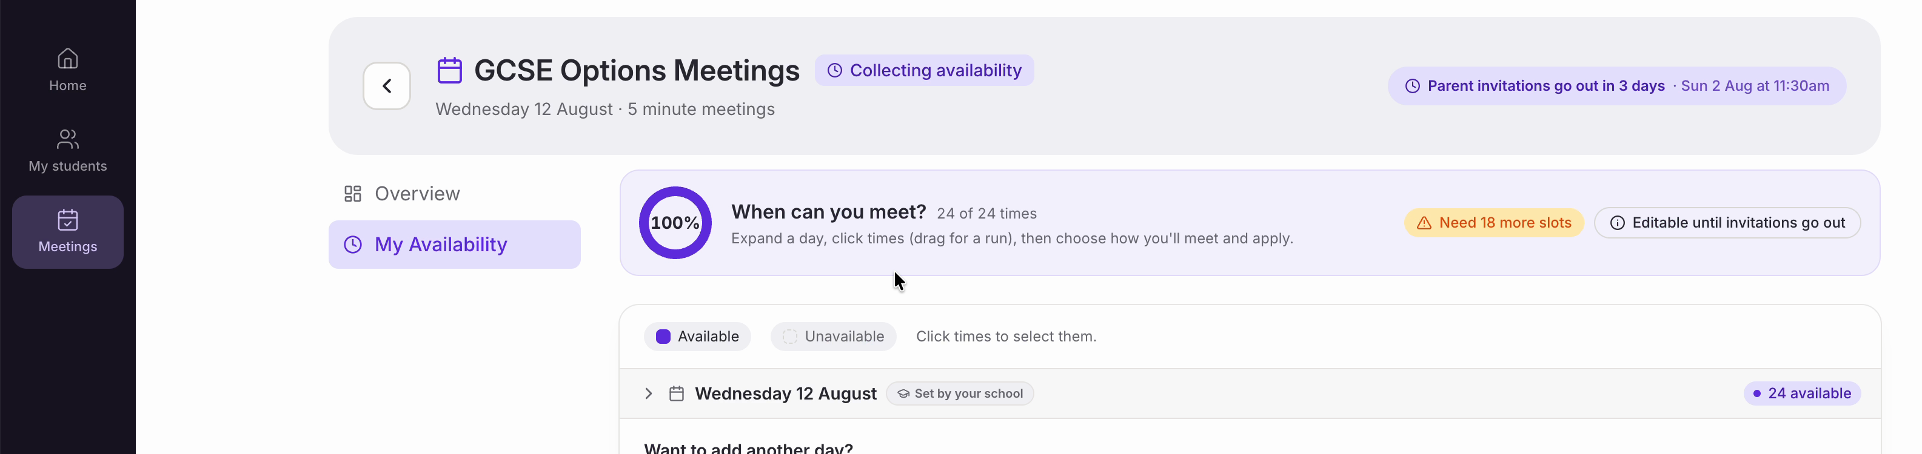Screen dimensions: 1922x454
Task: Click the 100% progress ring
Action: tap(675, 223)
